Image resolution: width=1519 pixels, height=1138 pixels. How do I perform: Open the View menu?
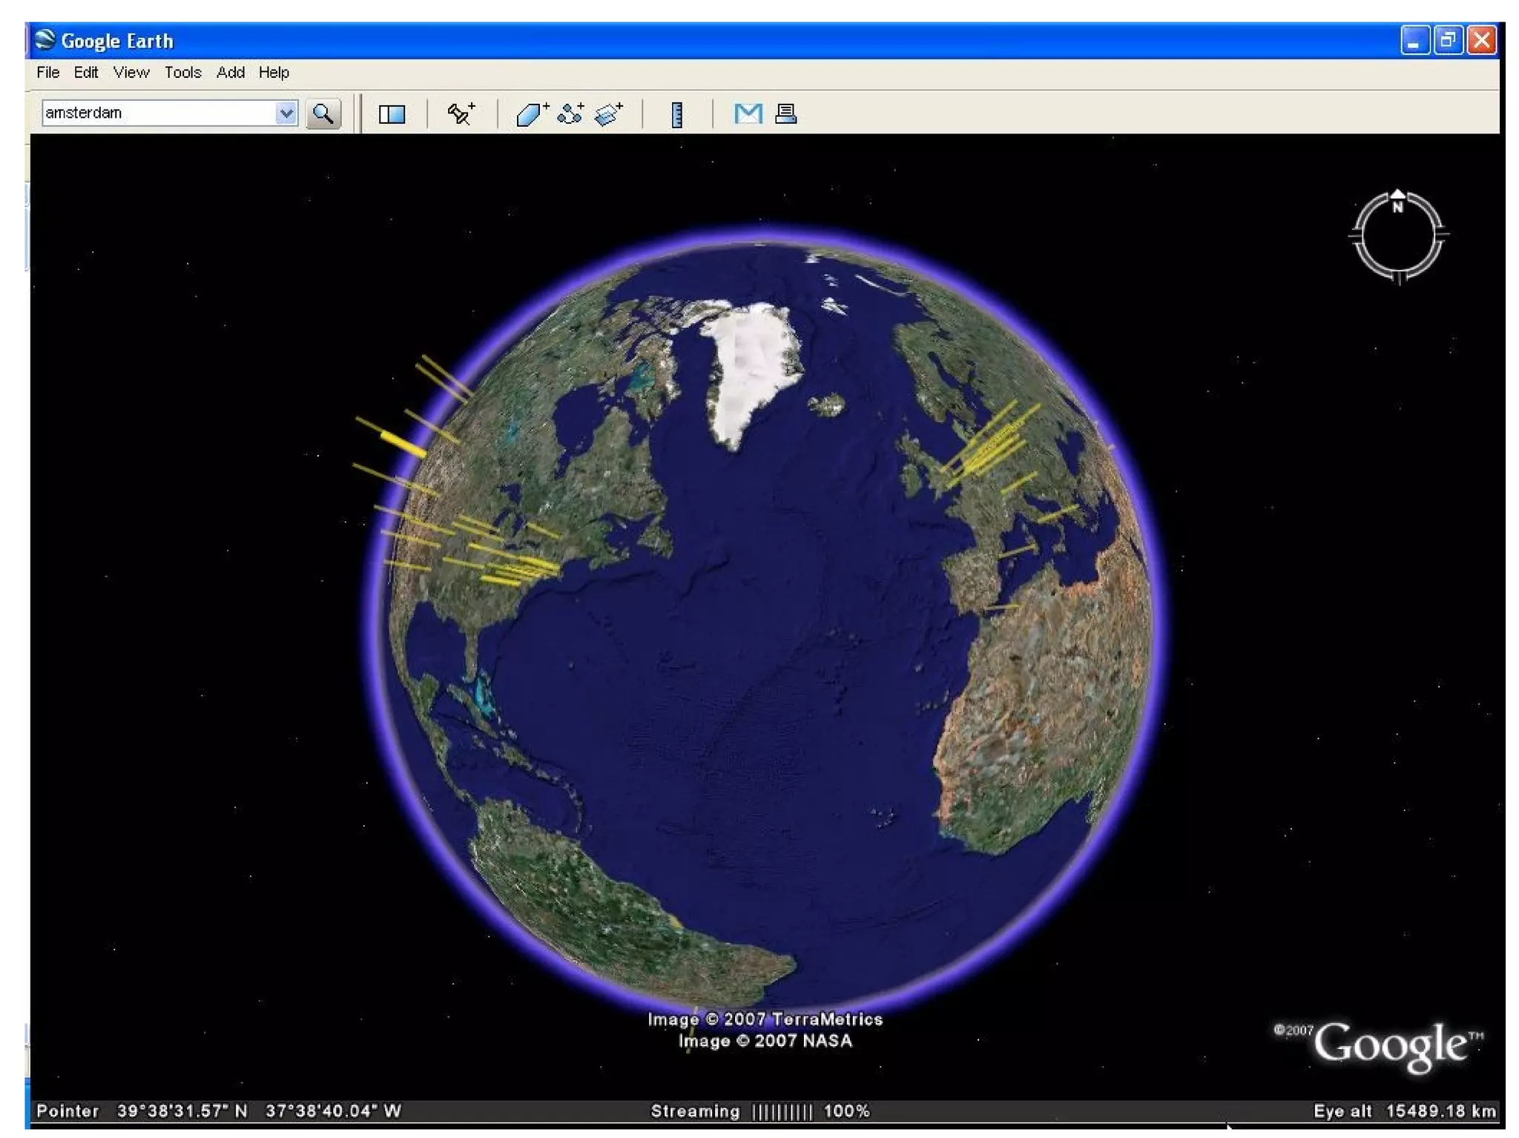(131, 72)
